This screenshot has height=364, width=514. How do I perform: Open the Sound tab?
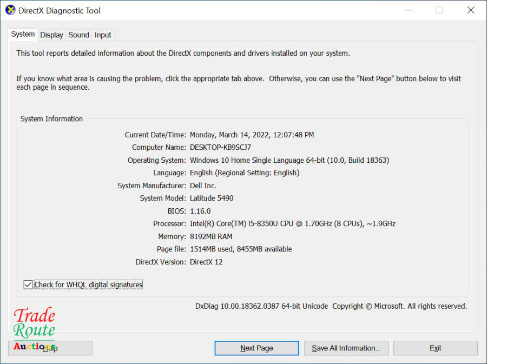[x=78, y=35]
